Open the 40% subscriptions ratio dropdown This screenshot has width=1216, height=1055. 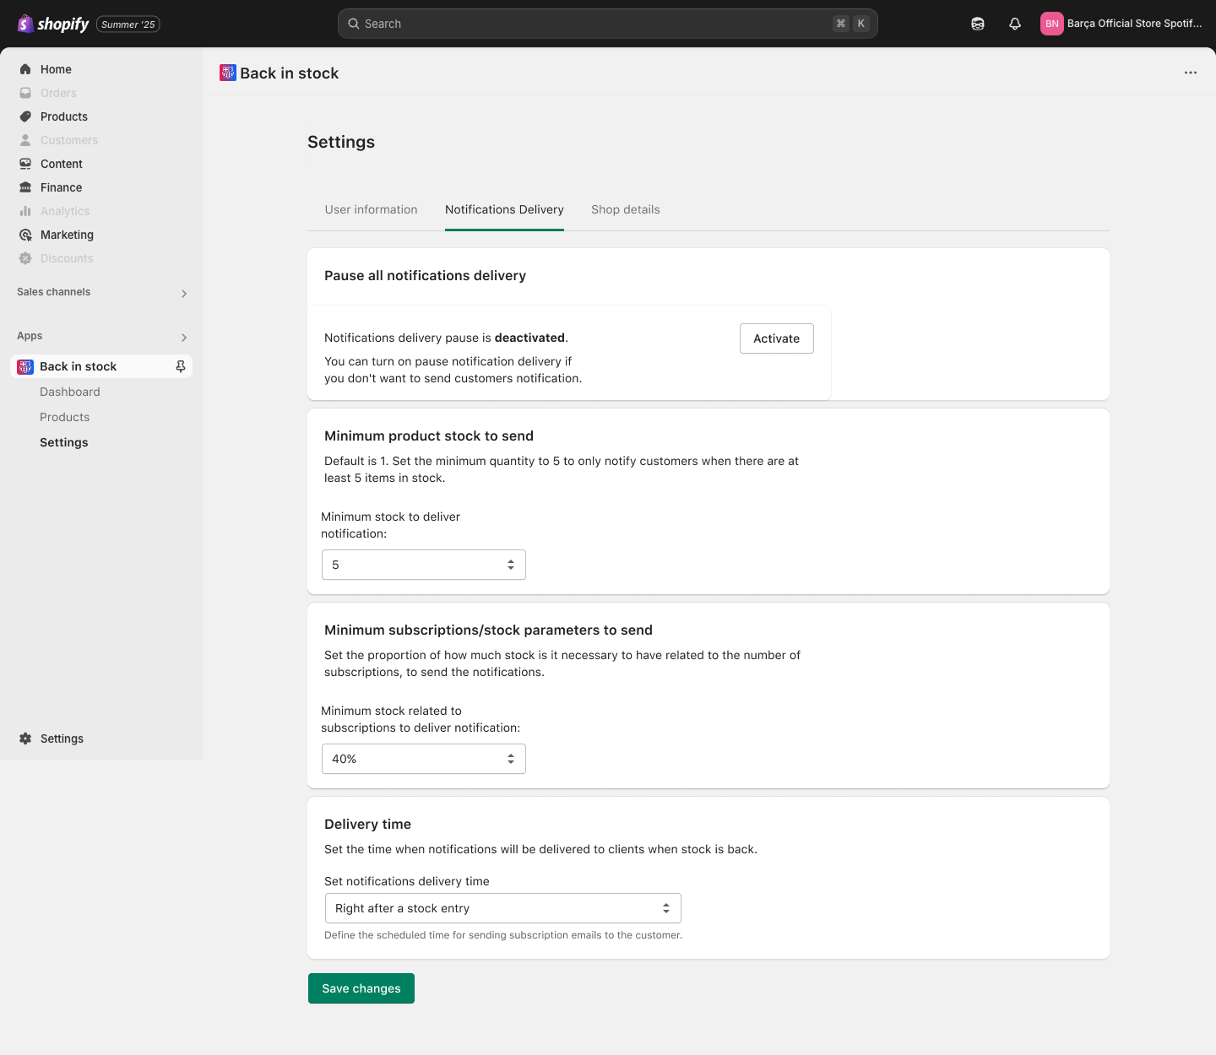click(424, 759)
